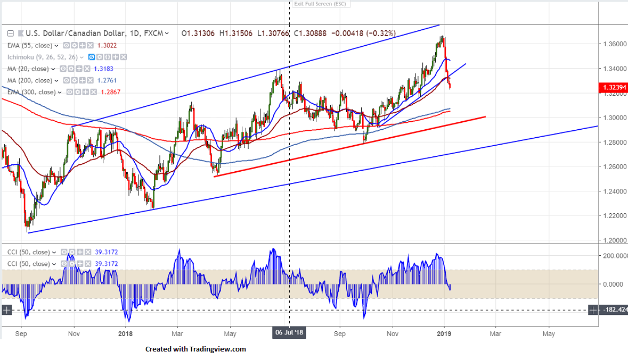
Task: Click the 1.36000 price scale label
Action: coord(615,44)
